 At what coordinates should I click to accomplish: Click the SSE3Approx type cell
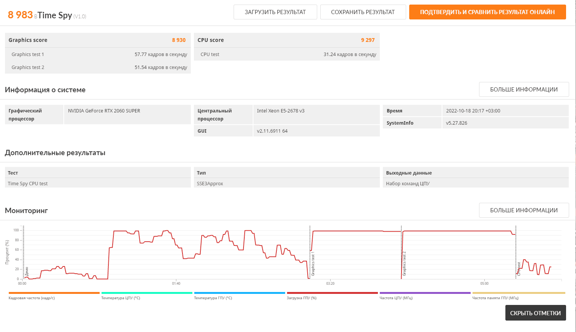pyautogui.click(x=287, y=183)
